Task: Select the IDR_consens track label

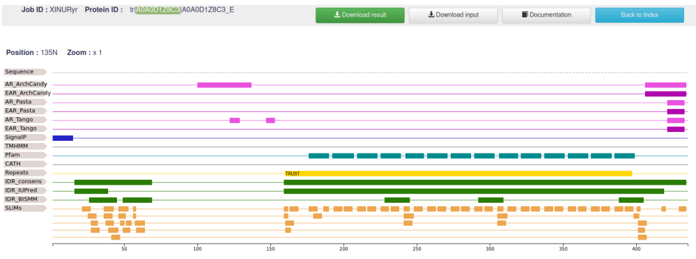Action: click(x=25, y=181)
